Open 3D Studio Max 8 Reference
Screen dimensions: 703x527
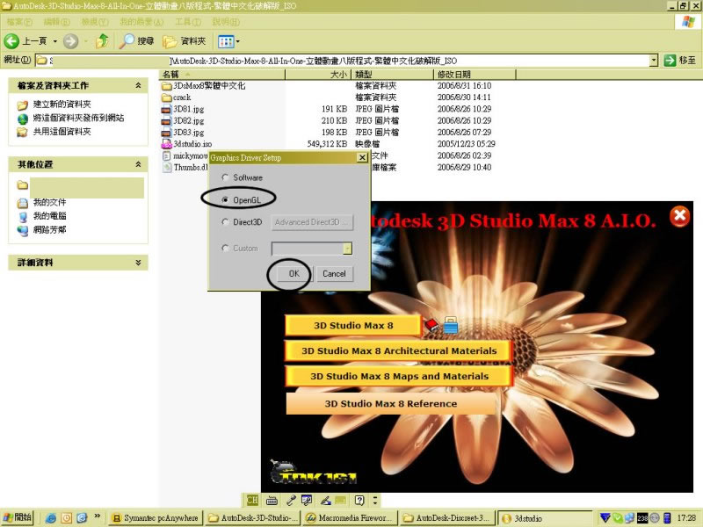pyautogui.click(x=390, y=404)
